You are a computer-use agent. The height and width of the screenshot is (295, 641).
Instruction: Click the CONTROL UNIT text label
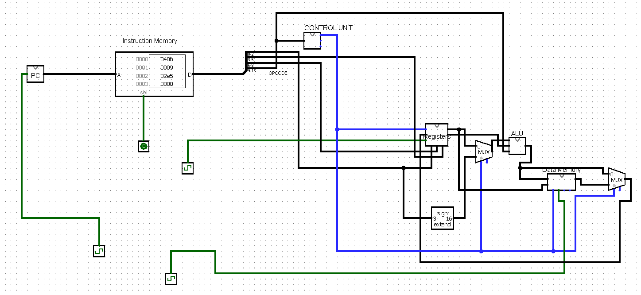328,27
